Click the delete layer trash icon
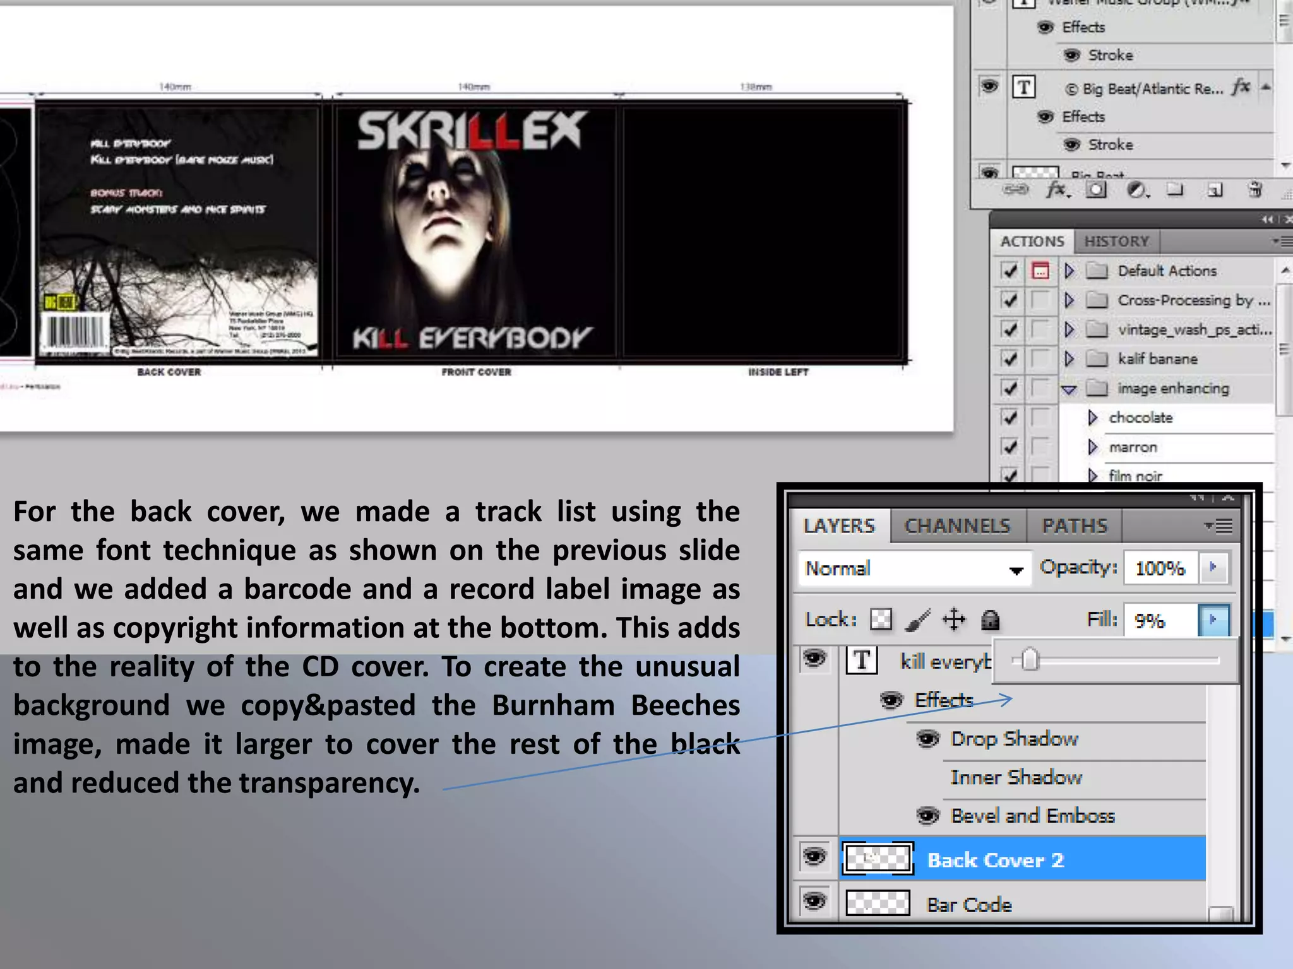The width and height of the screenshot is (1293, 969). tap(1255, 189)
